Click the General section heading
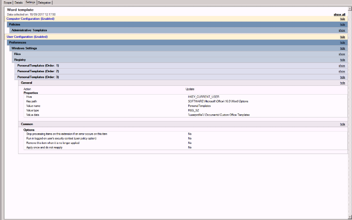This screenshot has width=352, height=220. (x=26, y=83)
